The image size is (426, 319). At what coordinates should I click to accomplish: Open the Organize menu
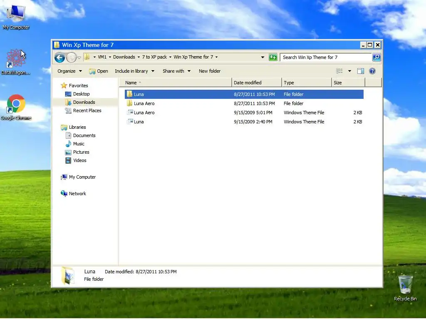69,71
